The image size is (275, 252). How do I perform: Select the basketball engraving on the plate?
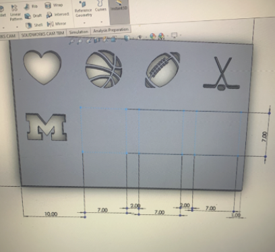[103, 69]
